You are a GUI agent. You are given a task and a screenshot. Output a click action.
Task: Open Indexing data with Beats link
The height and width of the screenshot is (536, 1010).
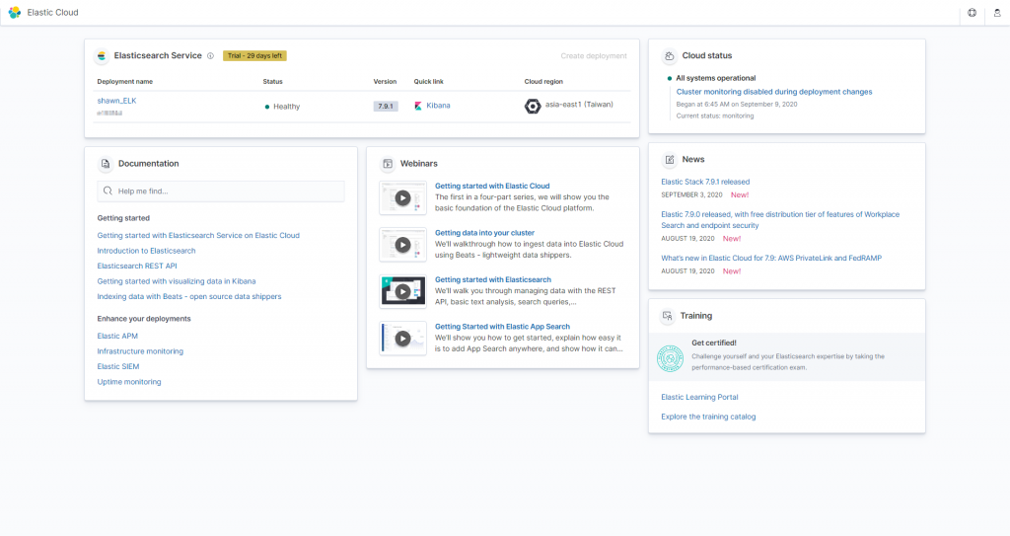coord(189,297)
